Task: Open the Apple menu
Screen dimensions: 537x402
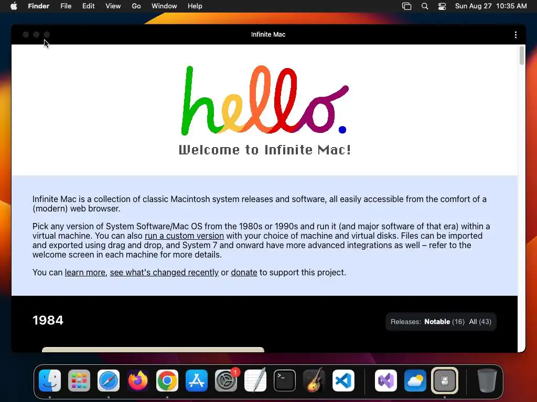Action: [x=14, y=6]
